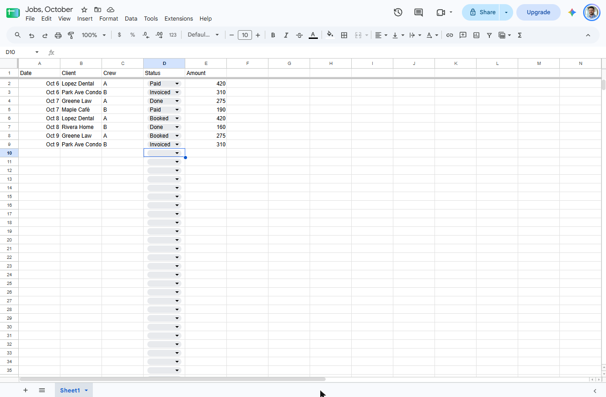This screenshot has height=397, width=606.
Task: Open the Data menu
Action: (x=131, y=19)
